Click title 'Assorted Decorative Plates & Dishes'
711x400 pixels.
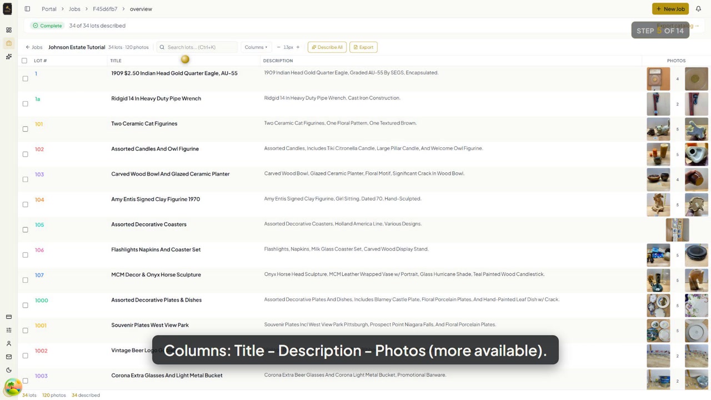[156, 300]
